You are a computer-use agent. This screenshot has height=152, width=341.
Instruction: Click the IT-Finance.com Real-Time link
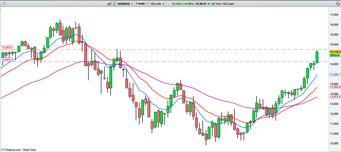(x=18, y=149)
